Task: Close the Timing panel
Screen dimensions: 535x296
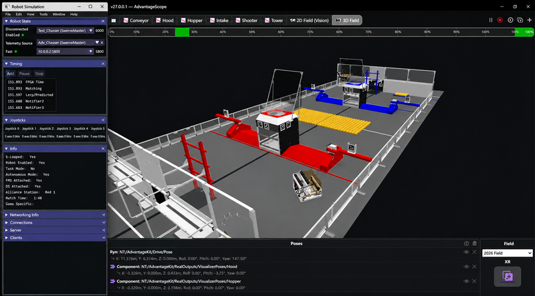Action: tap(103, 63)
